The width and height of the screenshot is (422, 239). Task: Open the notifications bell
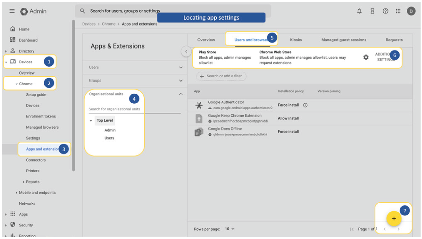tap(359, 11)
